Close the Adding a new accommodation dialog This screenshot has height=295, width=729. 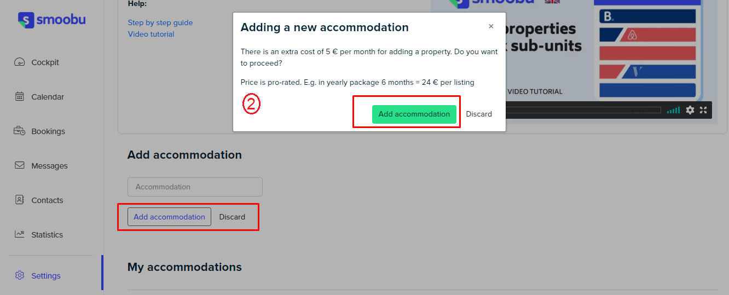(x=491, y=26)
